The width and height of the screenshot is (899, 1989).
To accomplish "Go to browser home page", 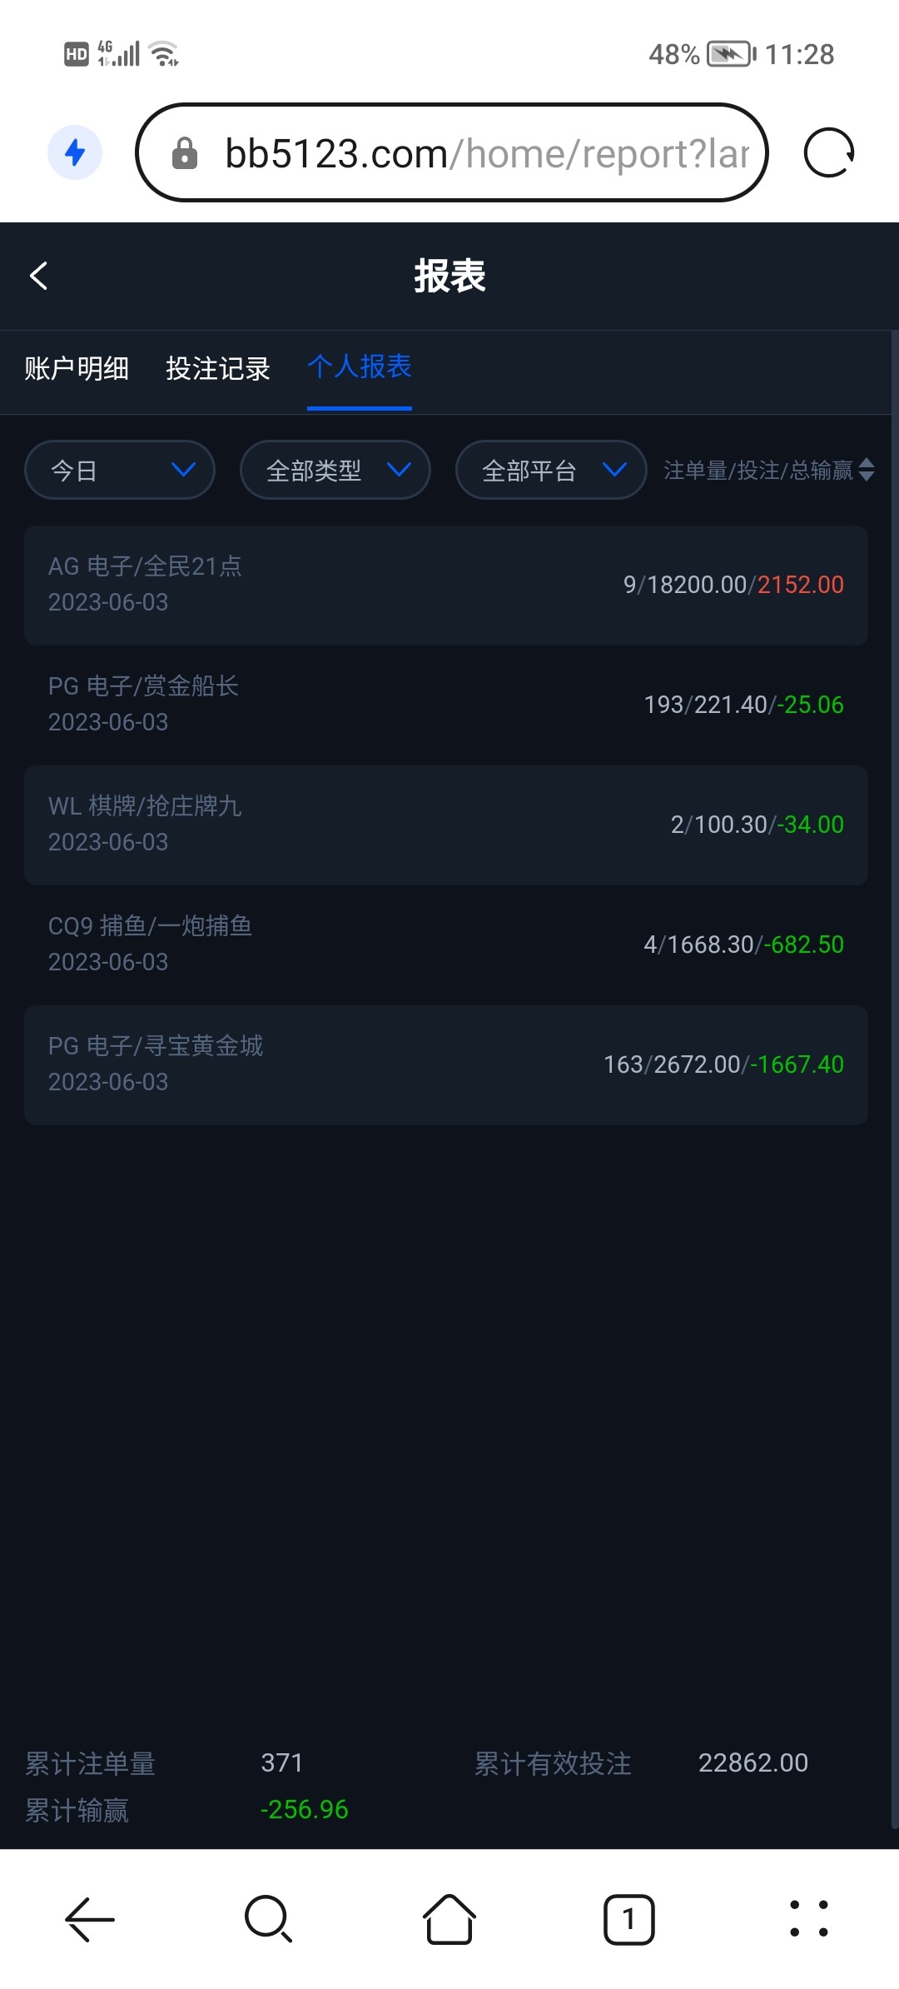I will 449,1919.
